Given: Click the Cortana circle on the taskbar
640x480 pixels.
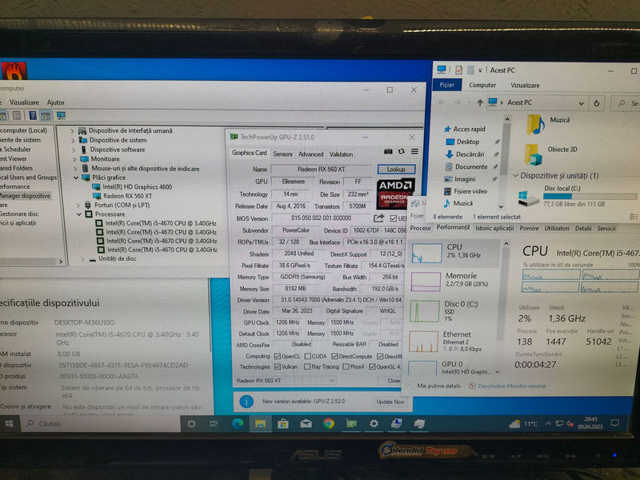Looking at the screenshot, I should (x=191, y=424).
